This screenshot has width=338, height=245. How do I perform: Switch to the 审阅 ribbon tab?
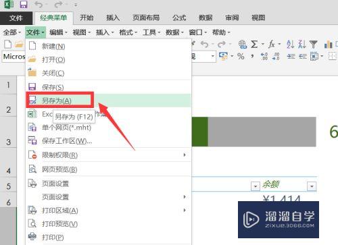pyautogui.click(x=232, y=18)
